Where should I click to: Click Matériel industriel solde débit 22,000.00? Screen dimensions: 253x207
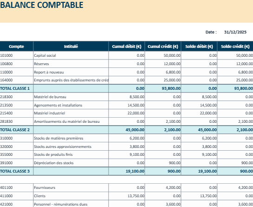coord(208,113)
